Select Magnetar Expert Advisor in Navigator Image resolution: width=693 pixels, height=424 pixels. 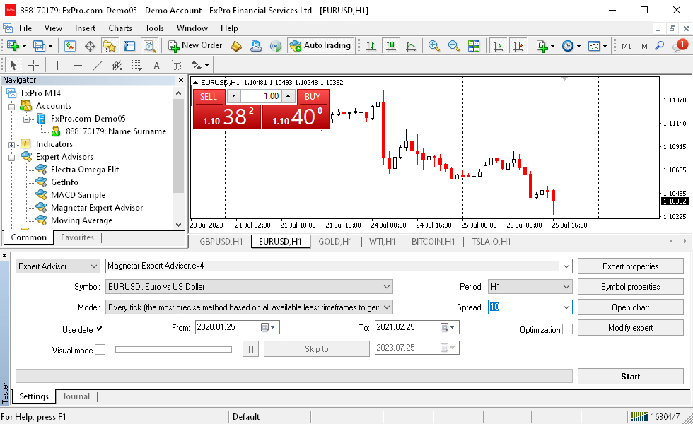(x=97, y=208)
